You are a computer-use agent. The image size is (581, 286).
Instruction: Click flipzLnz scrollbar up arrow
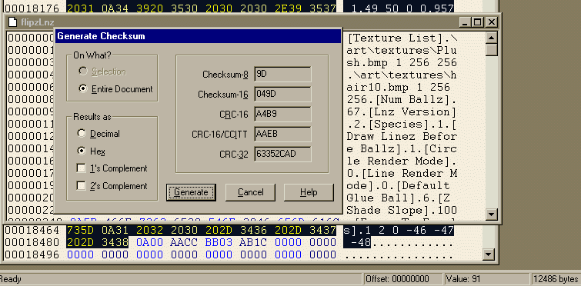click(x=491, y=38)
